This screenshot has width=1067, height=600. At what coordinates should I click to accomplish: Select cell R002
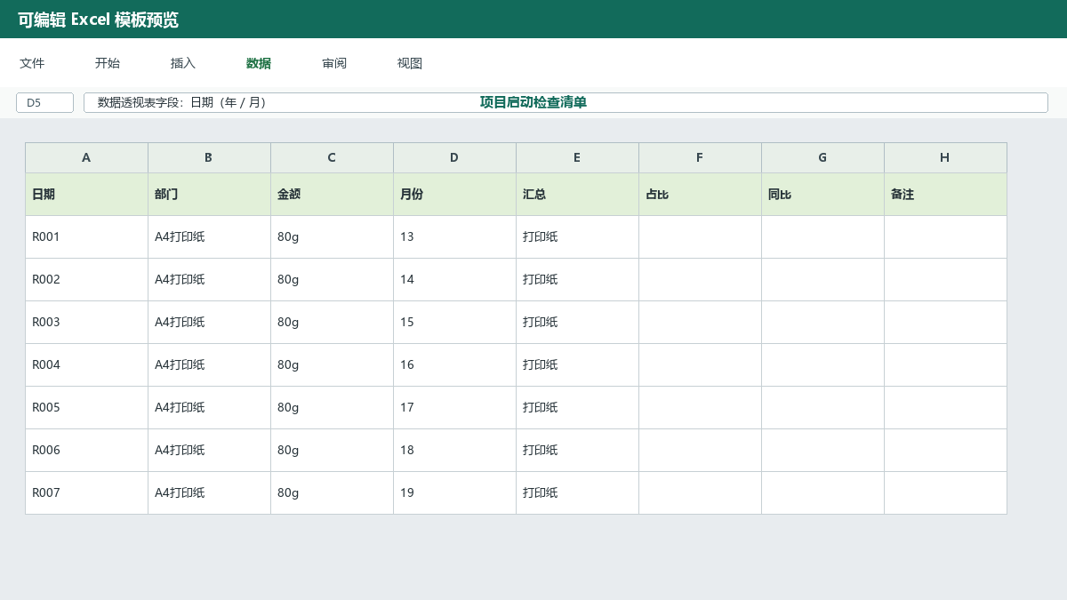pos(86,279)
